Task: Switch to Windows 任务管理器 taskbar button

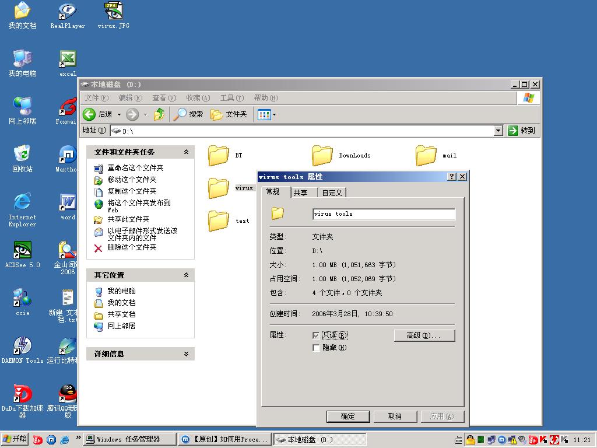Action: pyautogui.click(x=130, y=439)
